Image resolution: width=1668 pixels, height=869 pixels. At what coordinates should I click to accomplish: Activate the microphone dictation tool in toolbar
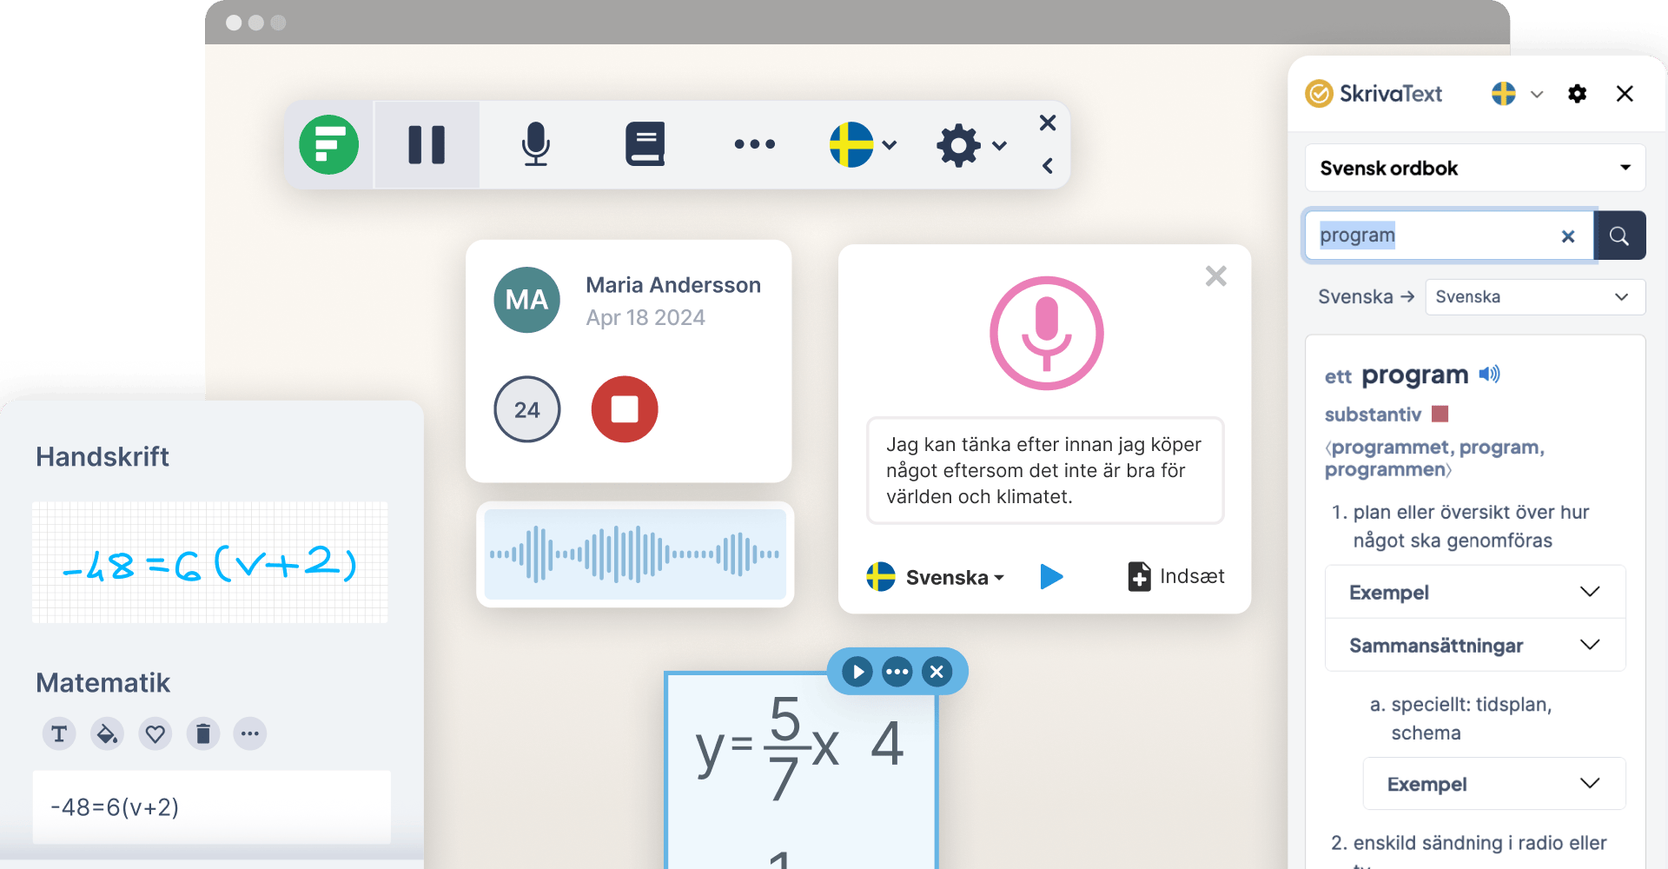point(536,144)
